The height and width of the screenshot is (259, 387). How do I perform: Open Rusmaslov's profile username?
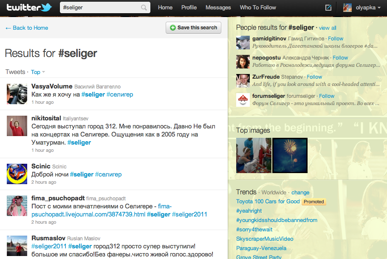coord(48,238)
